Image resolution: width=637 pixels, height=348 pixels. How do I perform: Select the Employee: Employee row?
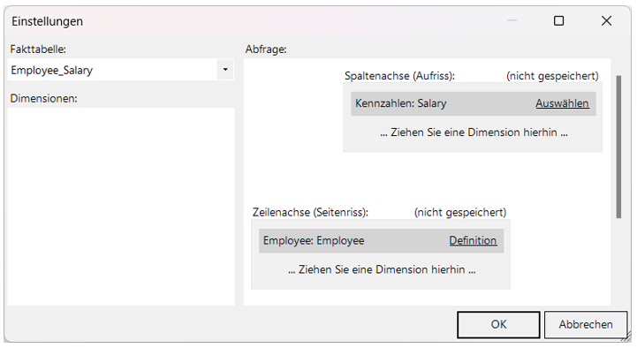click(x=381, y=241)
